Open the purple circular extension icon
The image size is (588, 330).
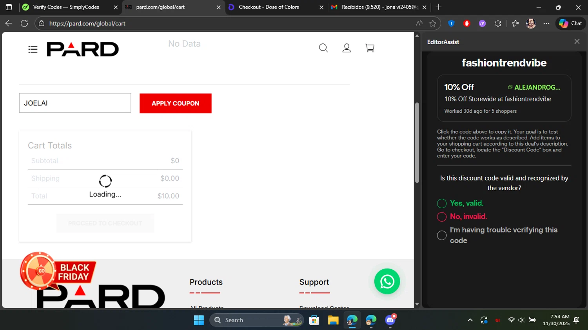coord(482,23)
